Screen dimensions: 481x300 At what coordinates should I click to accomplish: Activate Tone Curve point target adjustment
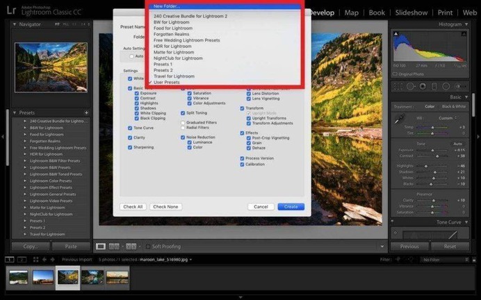tap(396, 233)
